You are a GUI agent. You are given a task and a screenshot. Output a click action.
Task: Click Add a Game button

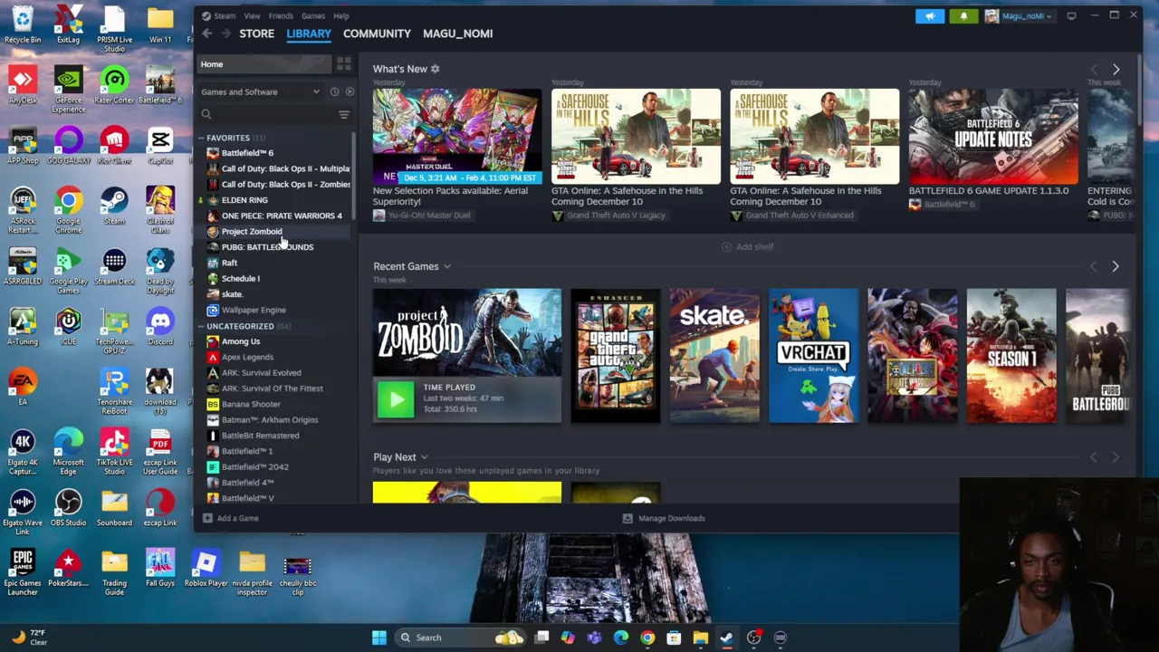point(231,518)
